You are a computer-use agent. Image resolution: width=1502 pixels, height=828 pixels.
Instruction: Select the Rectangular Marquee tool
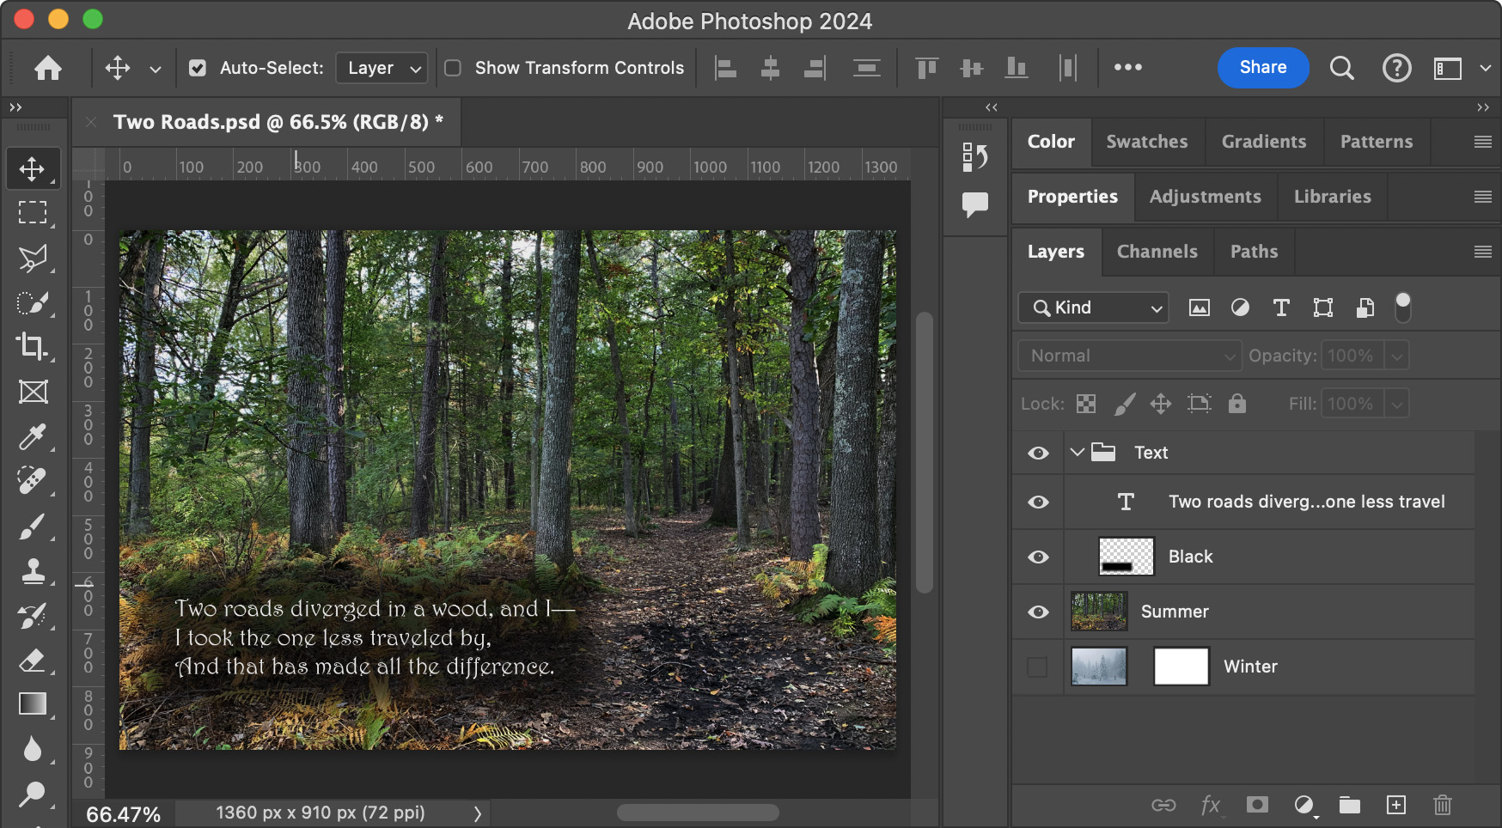33,212
